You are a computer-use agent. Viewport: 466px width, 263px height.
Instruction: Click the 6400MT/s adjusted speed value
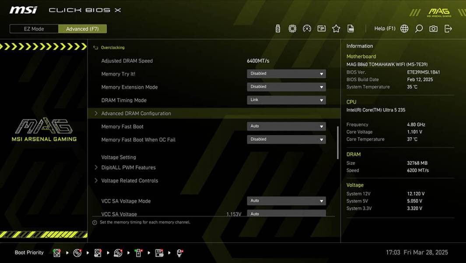(258, 61)
